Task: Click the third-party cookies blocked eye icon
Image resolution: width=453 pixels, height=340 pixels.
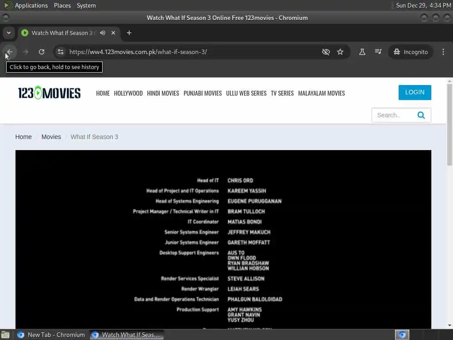Action: tap(326, 52)
